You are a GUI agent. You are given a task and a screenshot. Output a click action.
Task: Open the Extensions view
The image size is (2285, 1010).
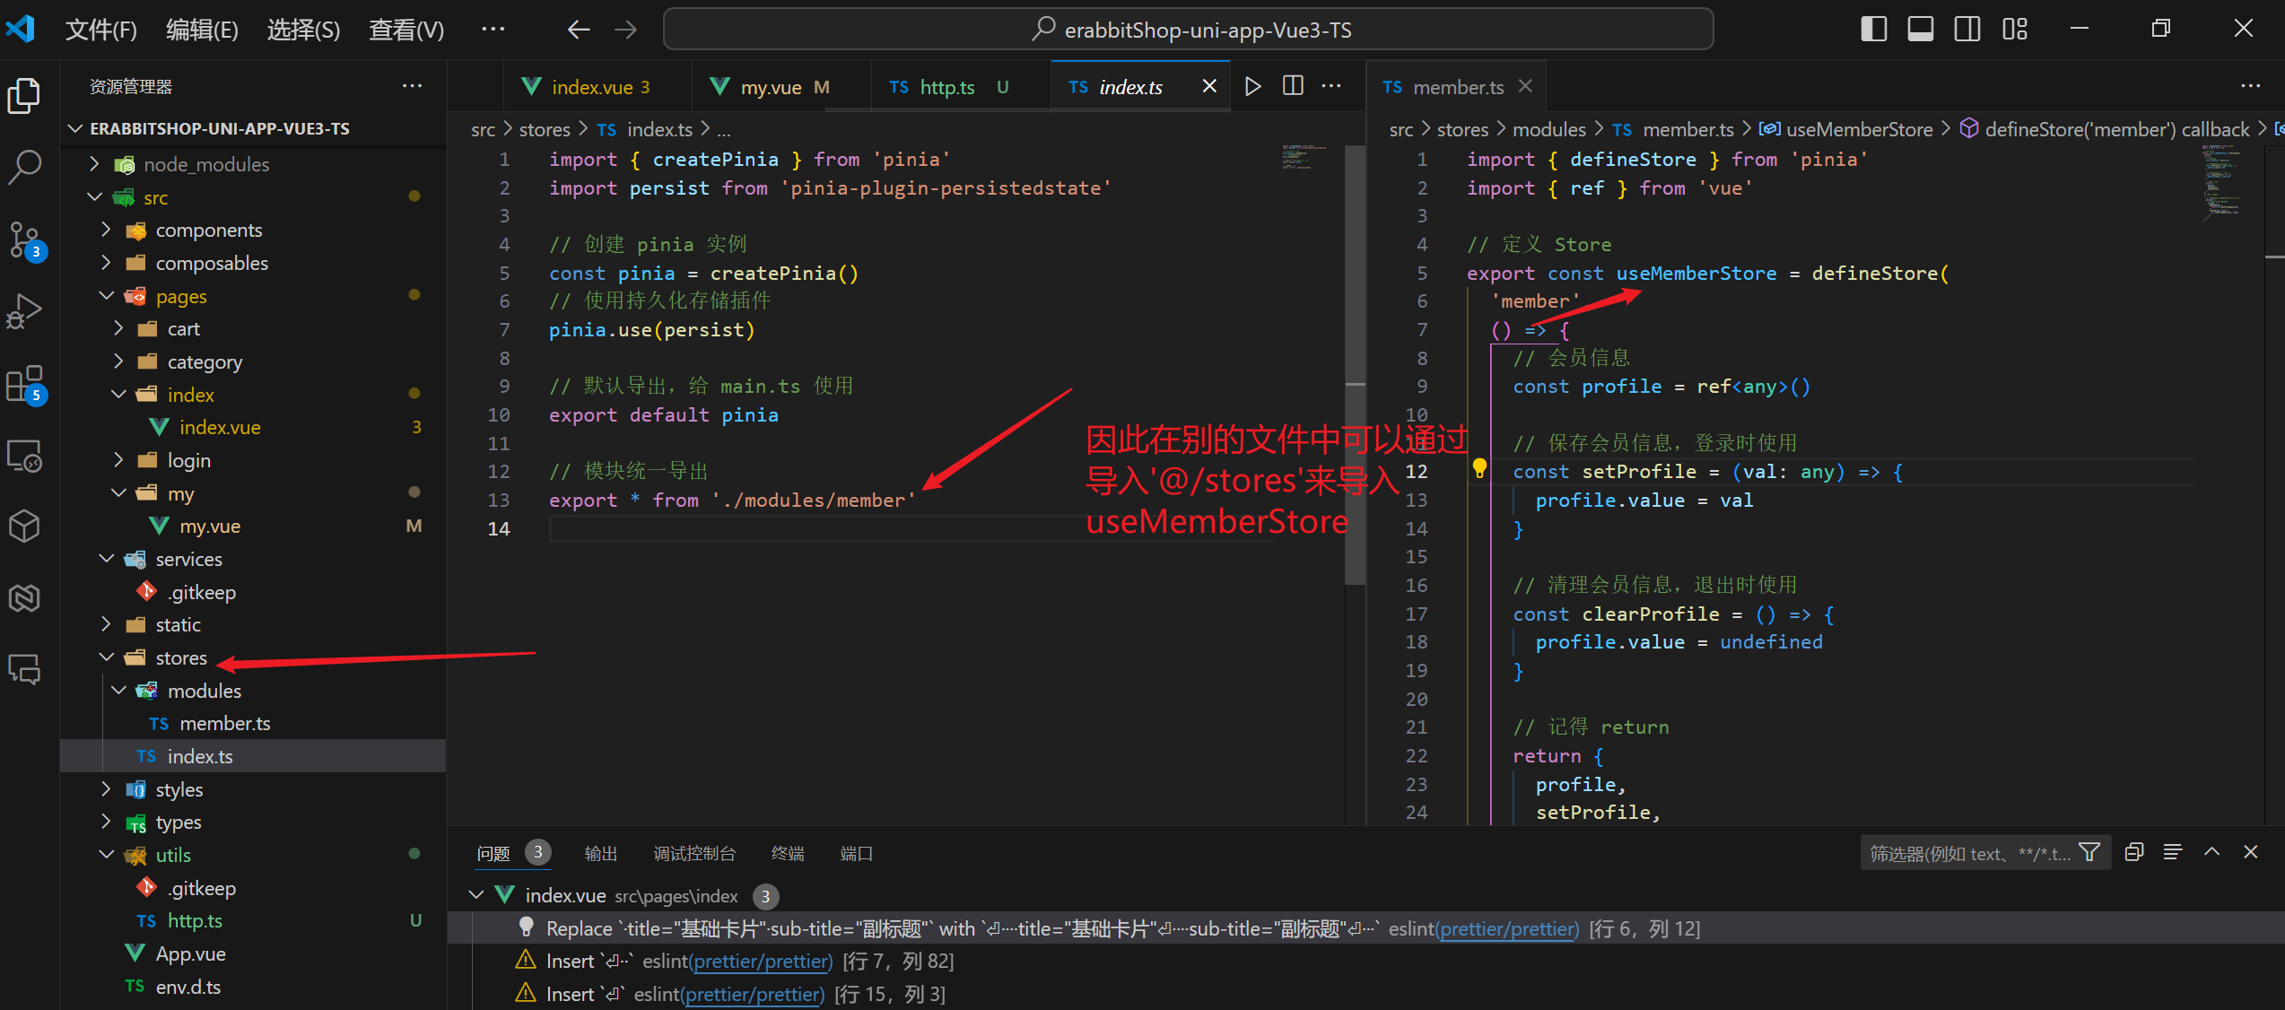[25, 384]
